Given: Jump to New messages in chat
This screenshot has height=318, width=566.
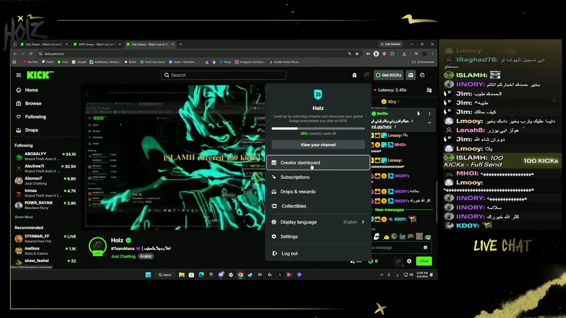Looking at the screenshot, I should click(389, 210).
